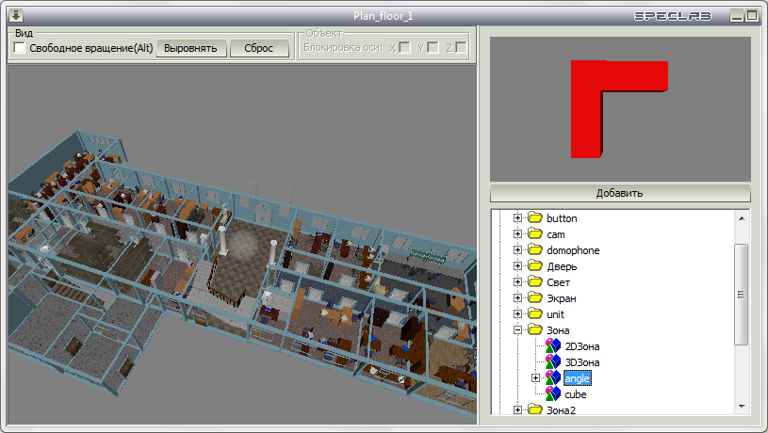Click the download arrow icon in title bar

tap(16, 16)
